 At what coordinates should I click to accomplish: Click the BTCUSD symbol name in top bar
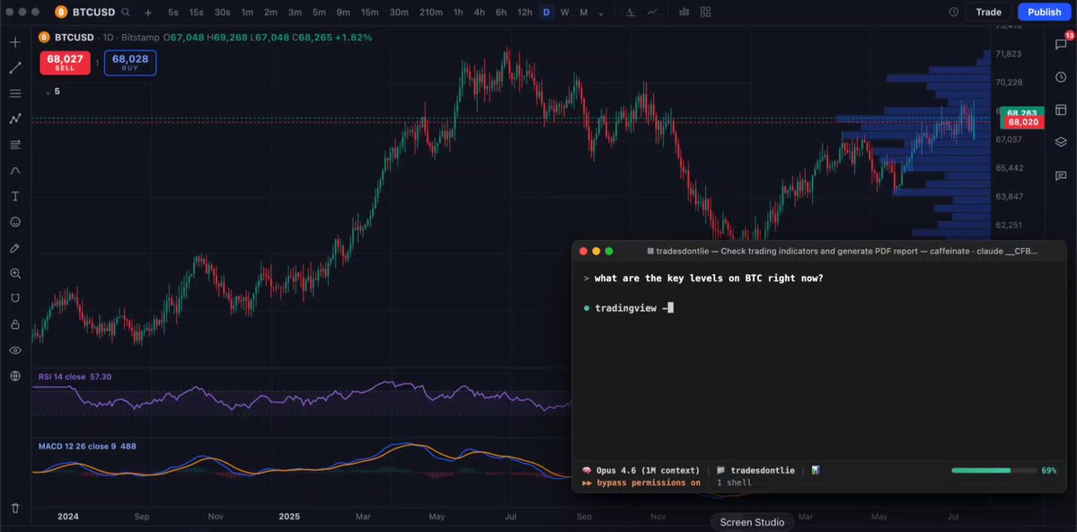[94, 12]
